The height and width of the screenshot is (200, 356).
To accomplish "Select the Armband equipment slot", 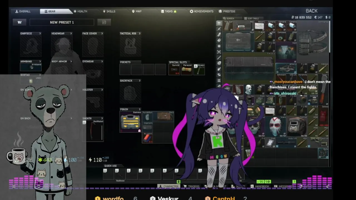I will pos(31,67).
